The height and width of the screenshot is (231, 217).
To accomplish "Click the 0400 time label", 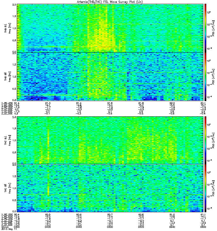I will click(17, 227).
